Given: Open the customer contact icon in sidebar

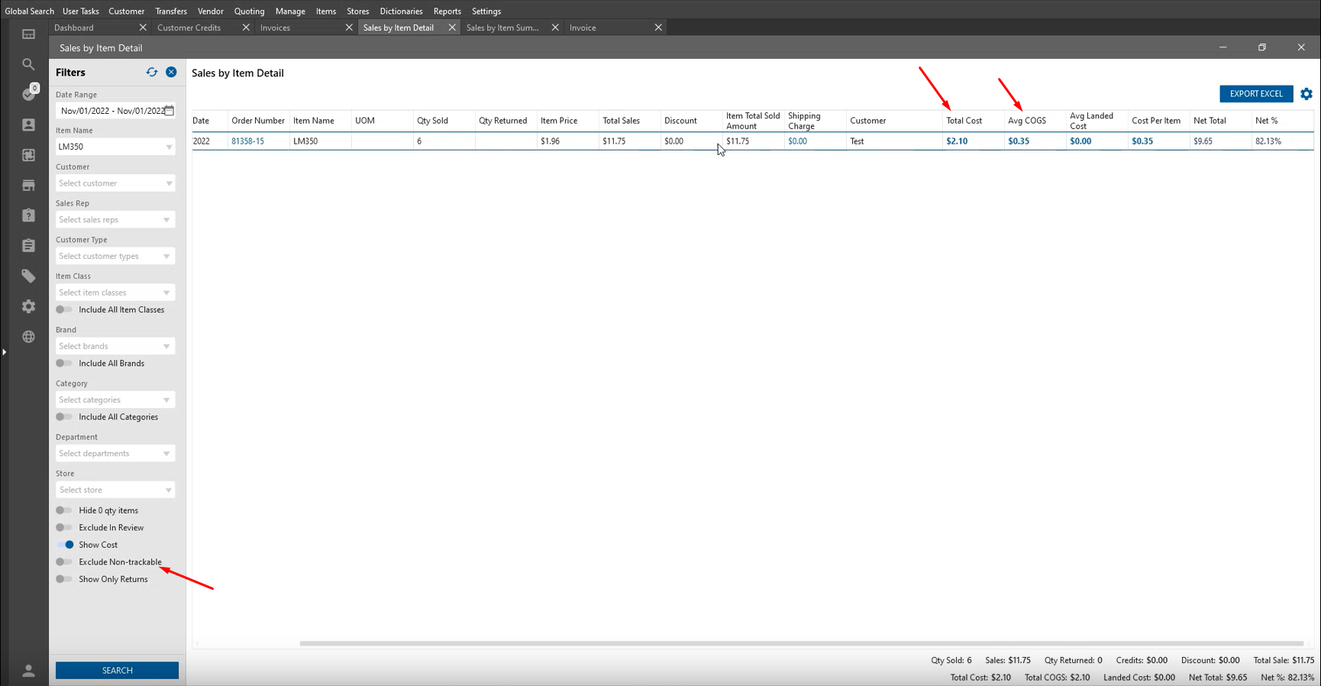Looking at the screenshot, I should point(28,125).
